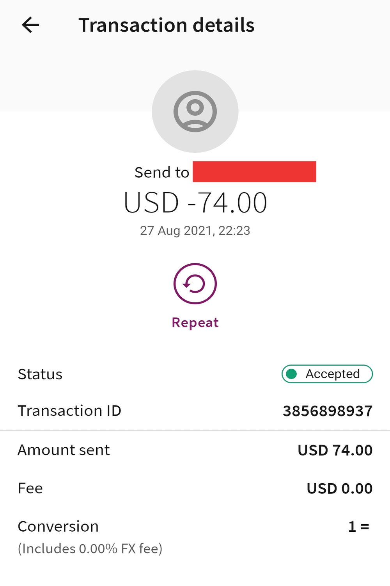Image resolution: width=390 pixels, height=586 pixels.
Task: Tap the recipient profile avatar
Action: coord(195,112)
